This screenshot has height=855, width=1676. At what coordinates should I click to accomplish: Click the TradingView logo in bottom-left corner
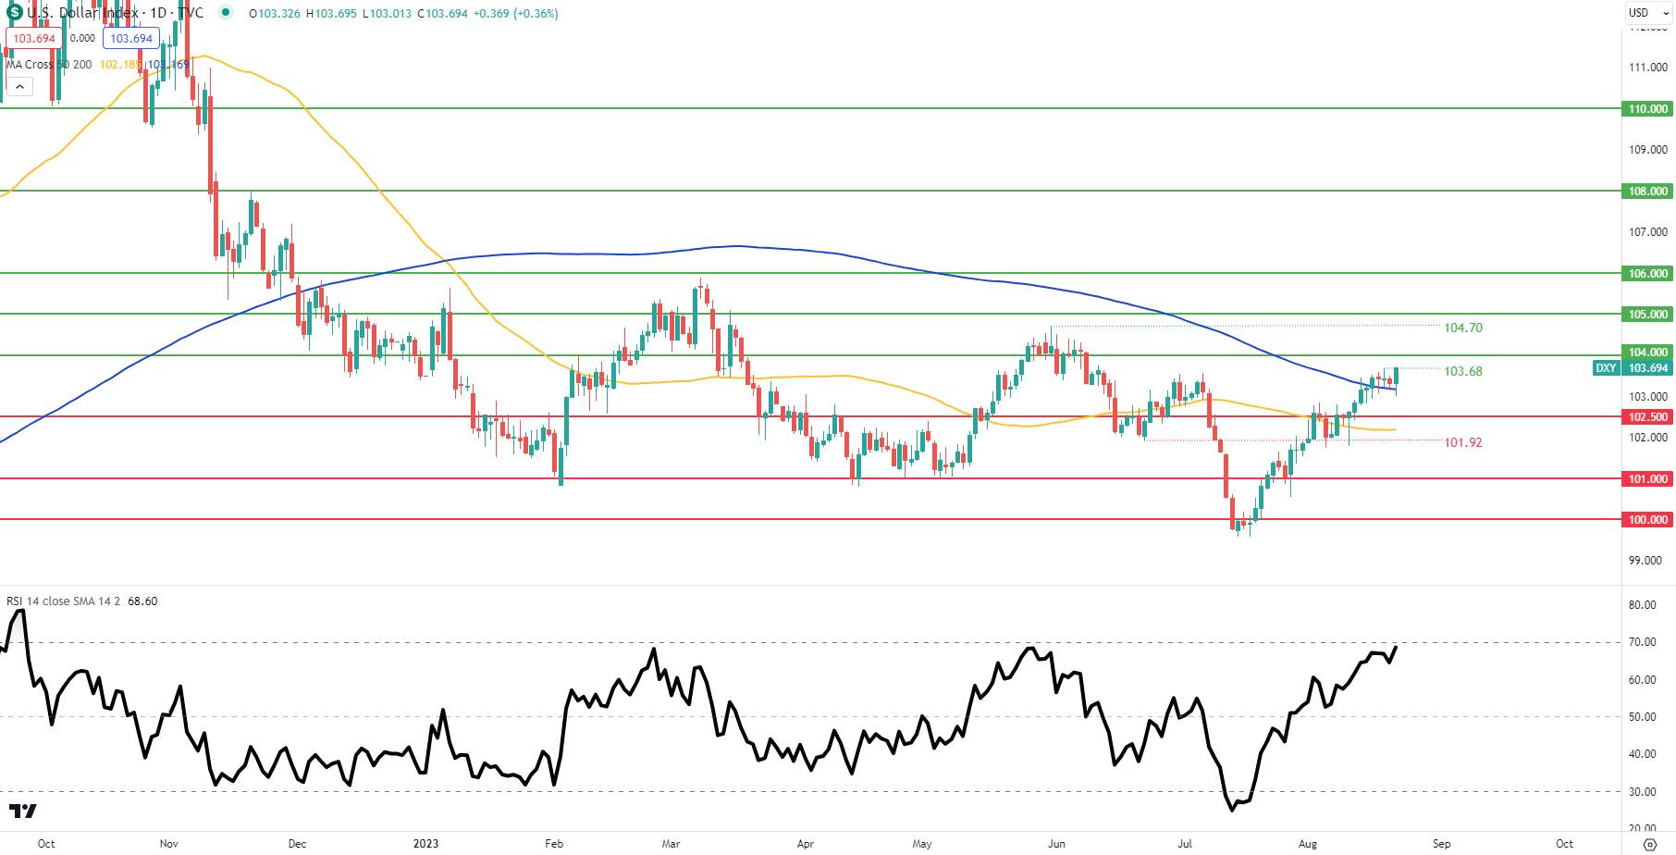click(22, 812)
